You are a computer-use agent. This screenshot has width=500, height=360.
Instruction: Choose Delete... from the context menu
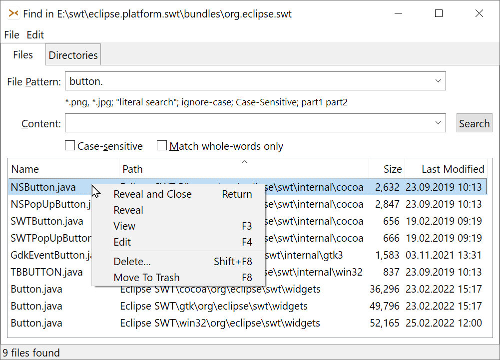(132, 261)
